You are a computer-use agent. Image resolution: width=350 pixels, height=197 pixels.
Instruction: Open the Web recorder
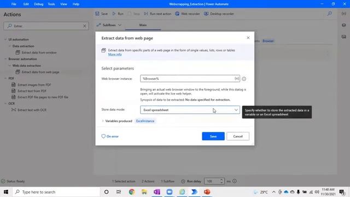coord(187,14)
